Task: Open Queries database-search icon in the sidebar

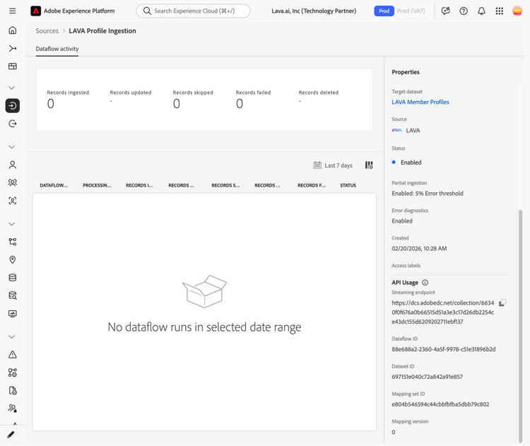Action: point(13,295)
